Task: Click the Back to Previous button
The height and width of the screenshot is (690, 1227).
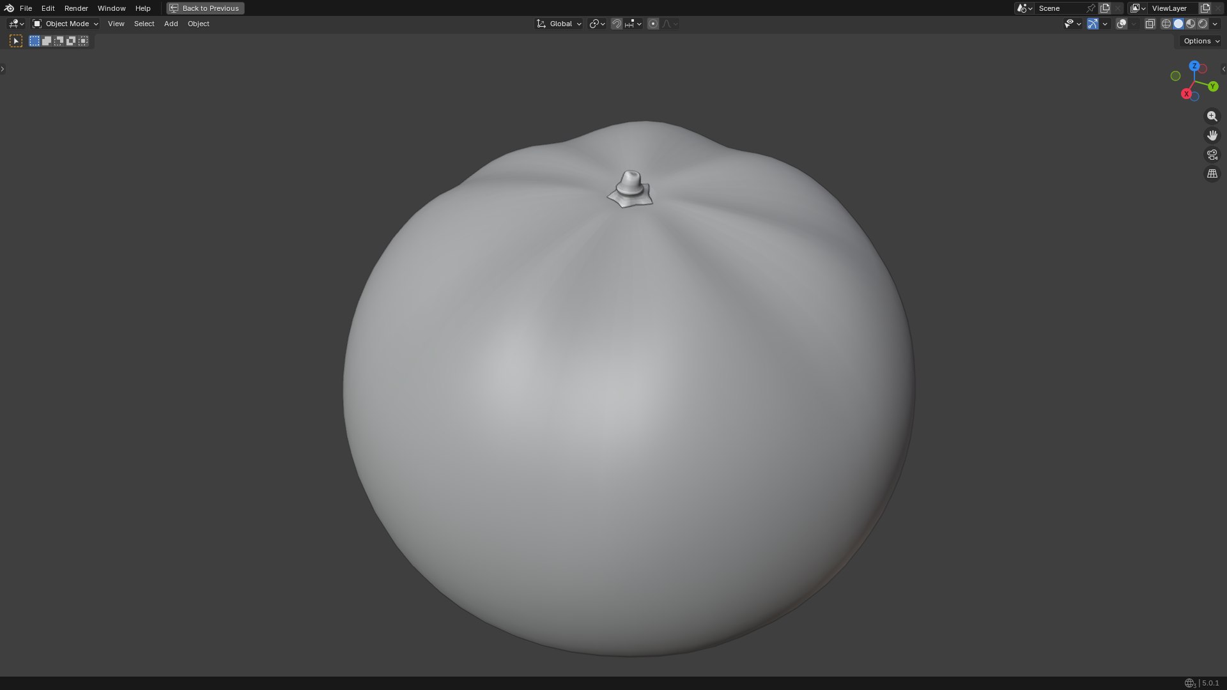Action: tap(205, 8)
